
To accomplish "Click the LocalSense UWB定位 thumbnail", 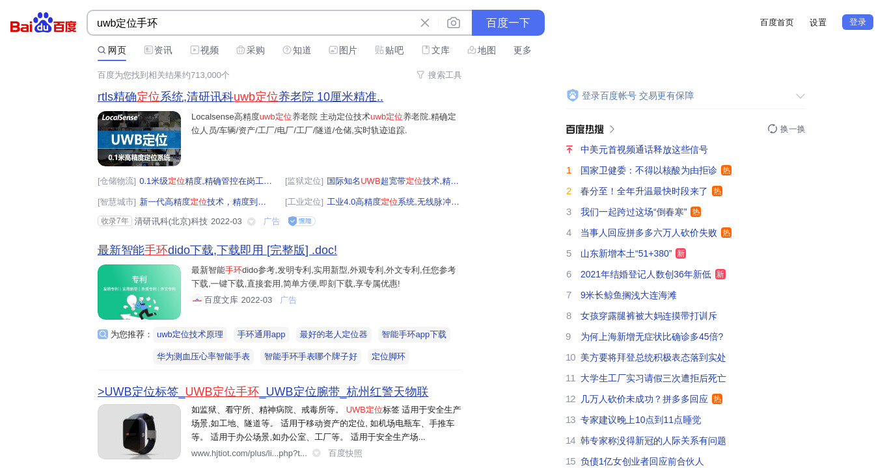I will click(x=139, y=138).
